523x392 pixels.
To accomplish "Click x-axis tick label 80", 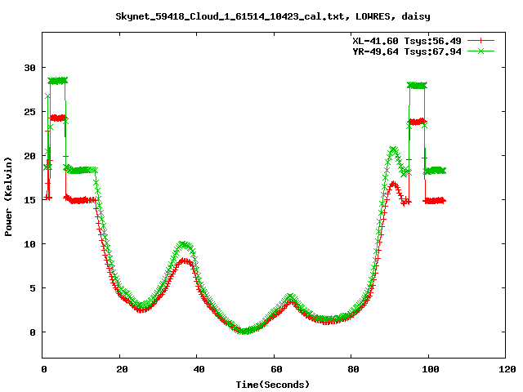I will click(353, 369).
